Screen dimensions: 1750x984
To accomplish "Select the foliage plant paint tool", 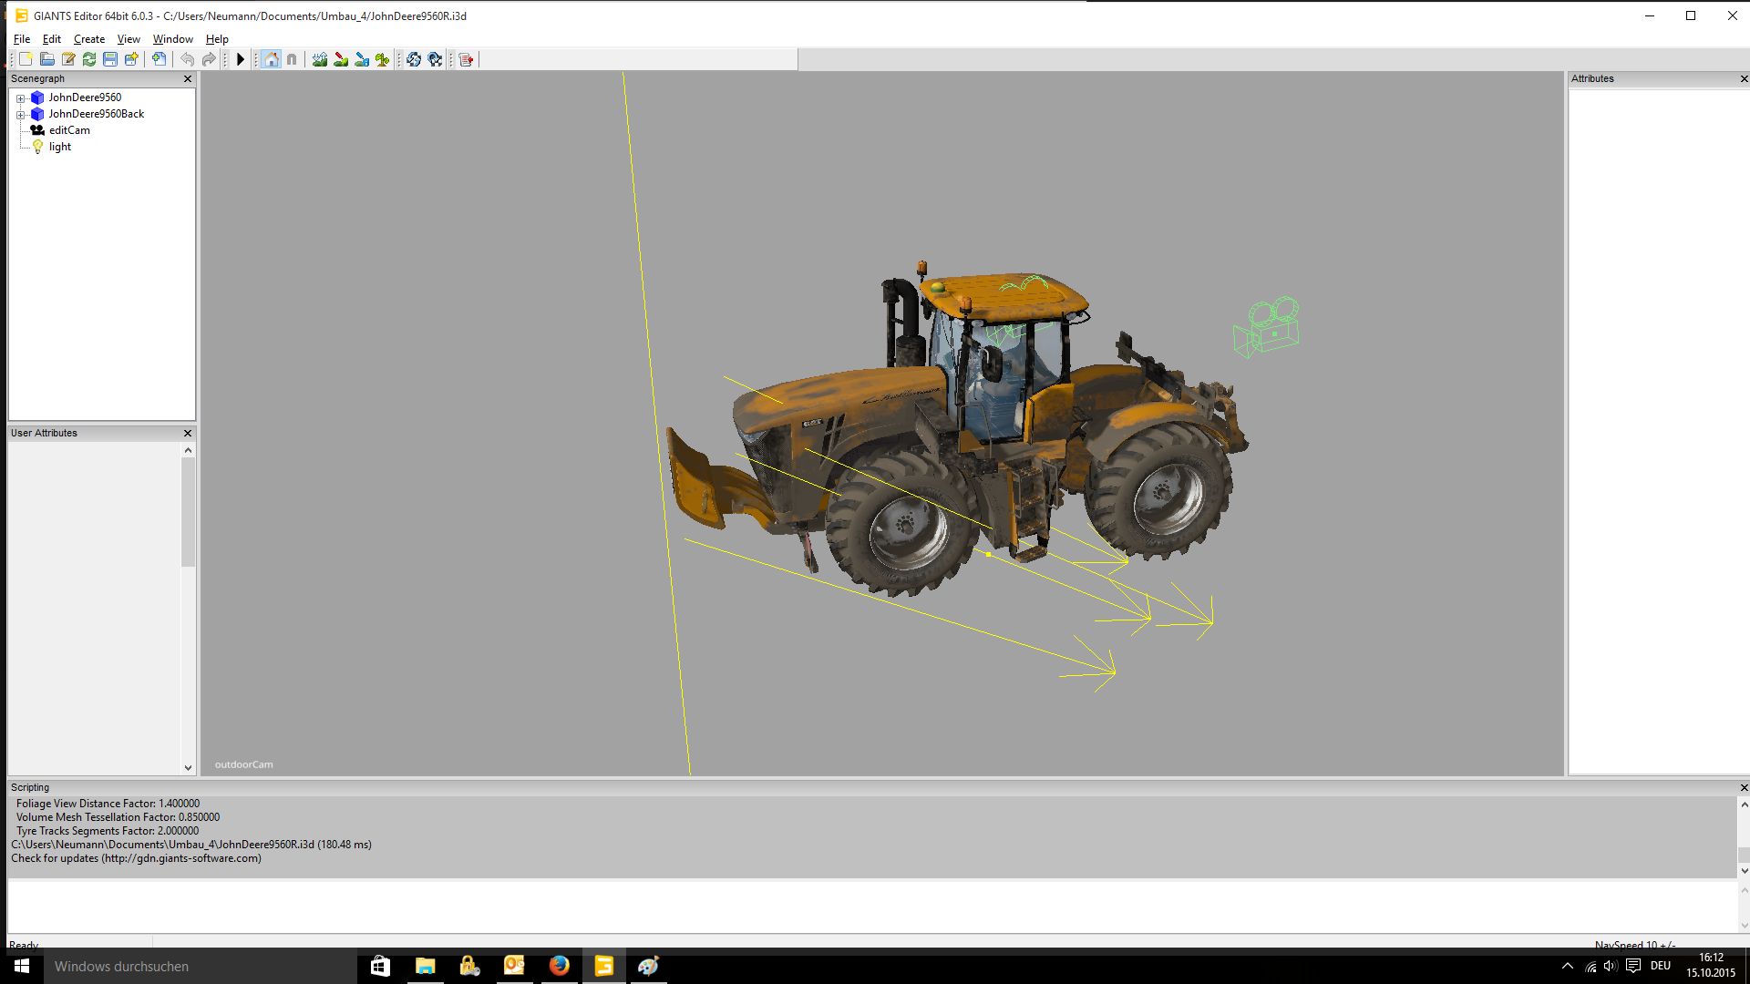I will pyautogui.click(x=383, y=59).
